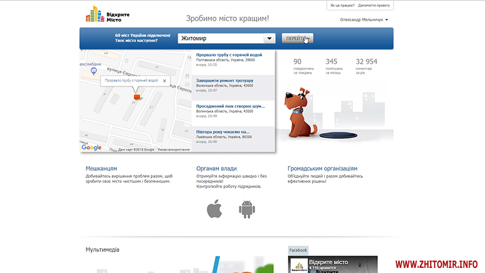Open report Завершити ремонт тротуару
The height and width of the screenshot is (273, 485).
tap(225, 81)
